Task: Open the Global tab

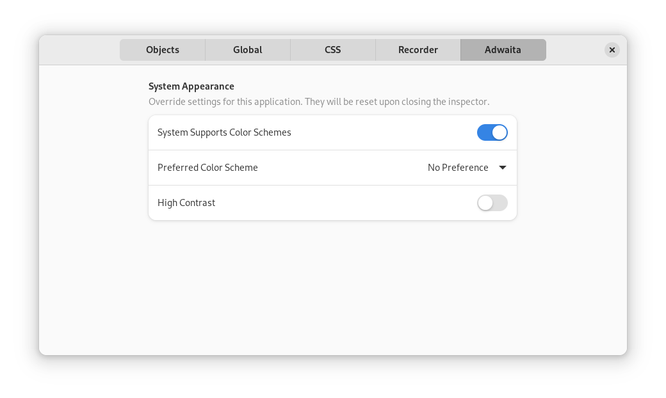Action: pyautogui.click(x=248, y=50)
